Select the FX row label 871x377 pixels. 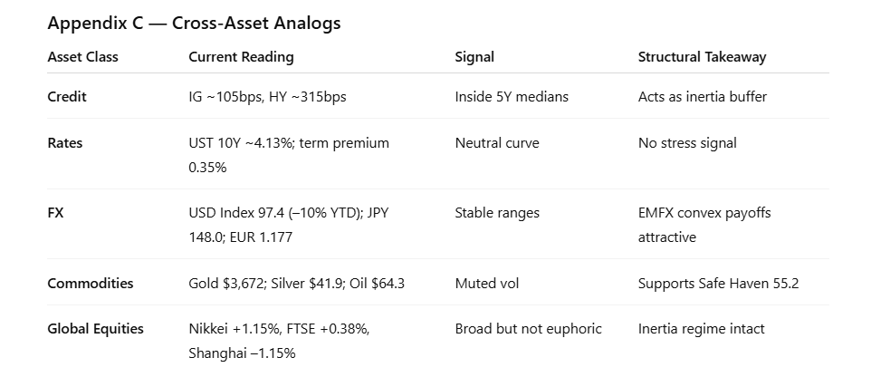(56, 213)
